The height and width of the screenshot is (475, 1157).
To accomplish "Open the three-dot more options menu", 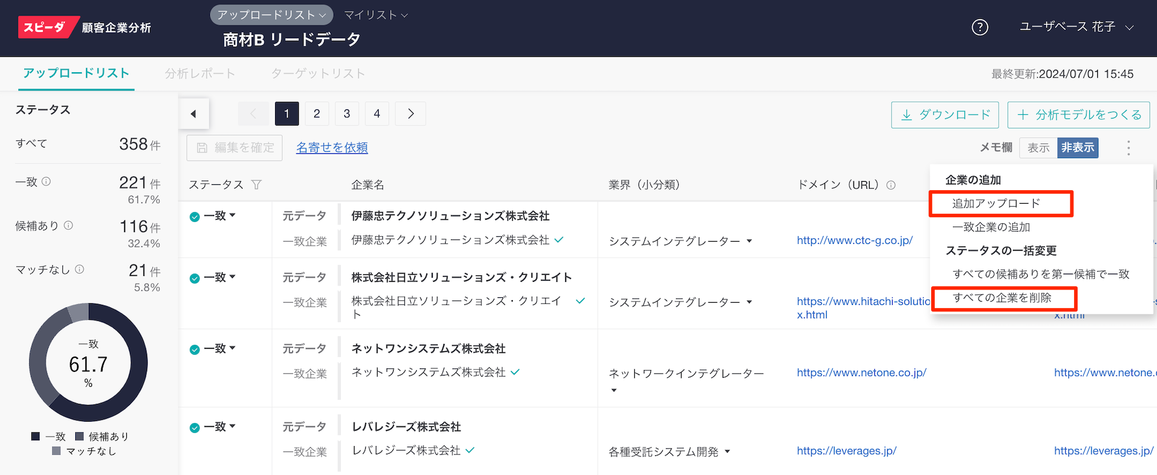I will coord(1128,148).
